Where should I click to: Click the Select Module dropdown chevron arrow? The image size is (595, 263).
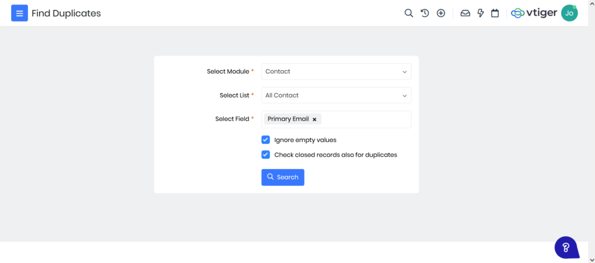pyautogui.click(x=404, y=72)
